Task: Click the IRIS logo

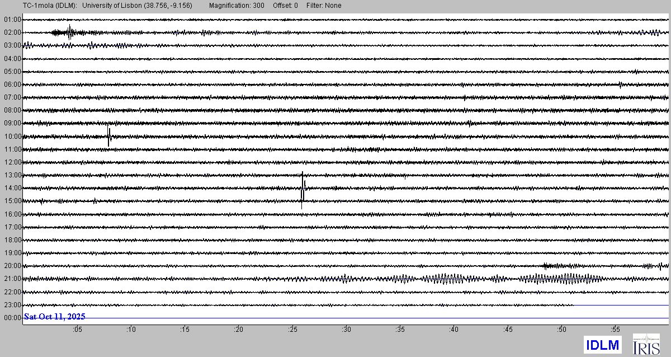Action: pyautogui.click(x=646, y=344)
